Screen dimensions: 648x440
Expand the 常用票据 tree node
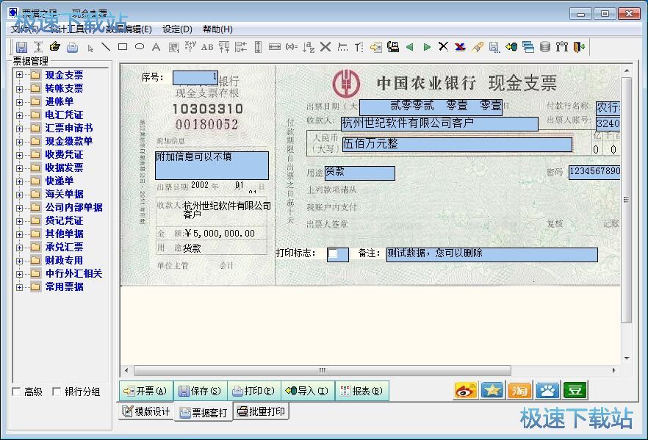(20, 286)
